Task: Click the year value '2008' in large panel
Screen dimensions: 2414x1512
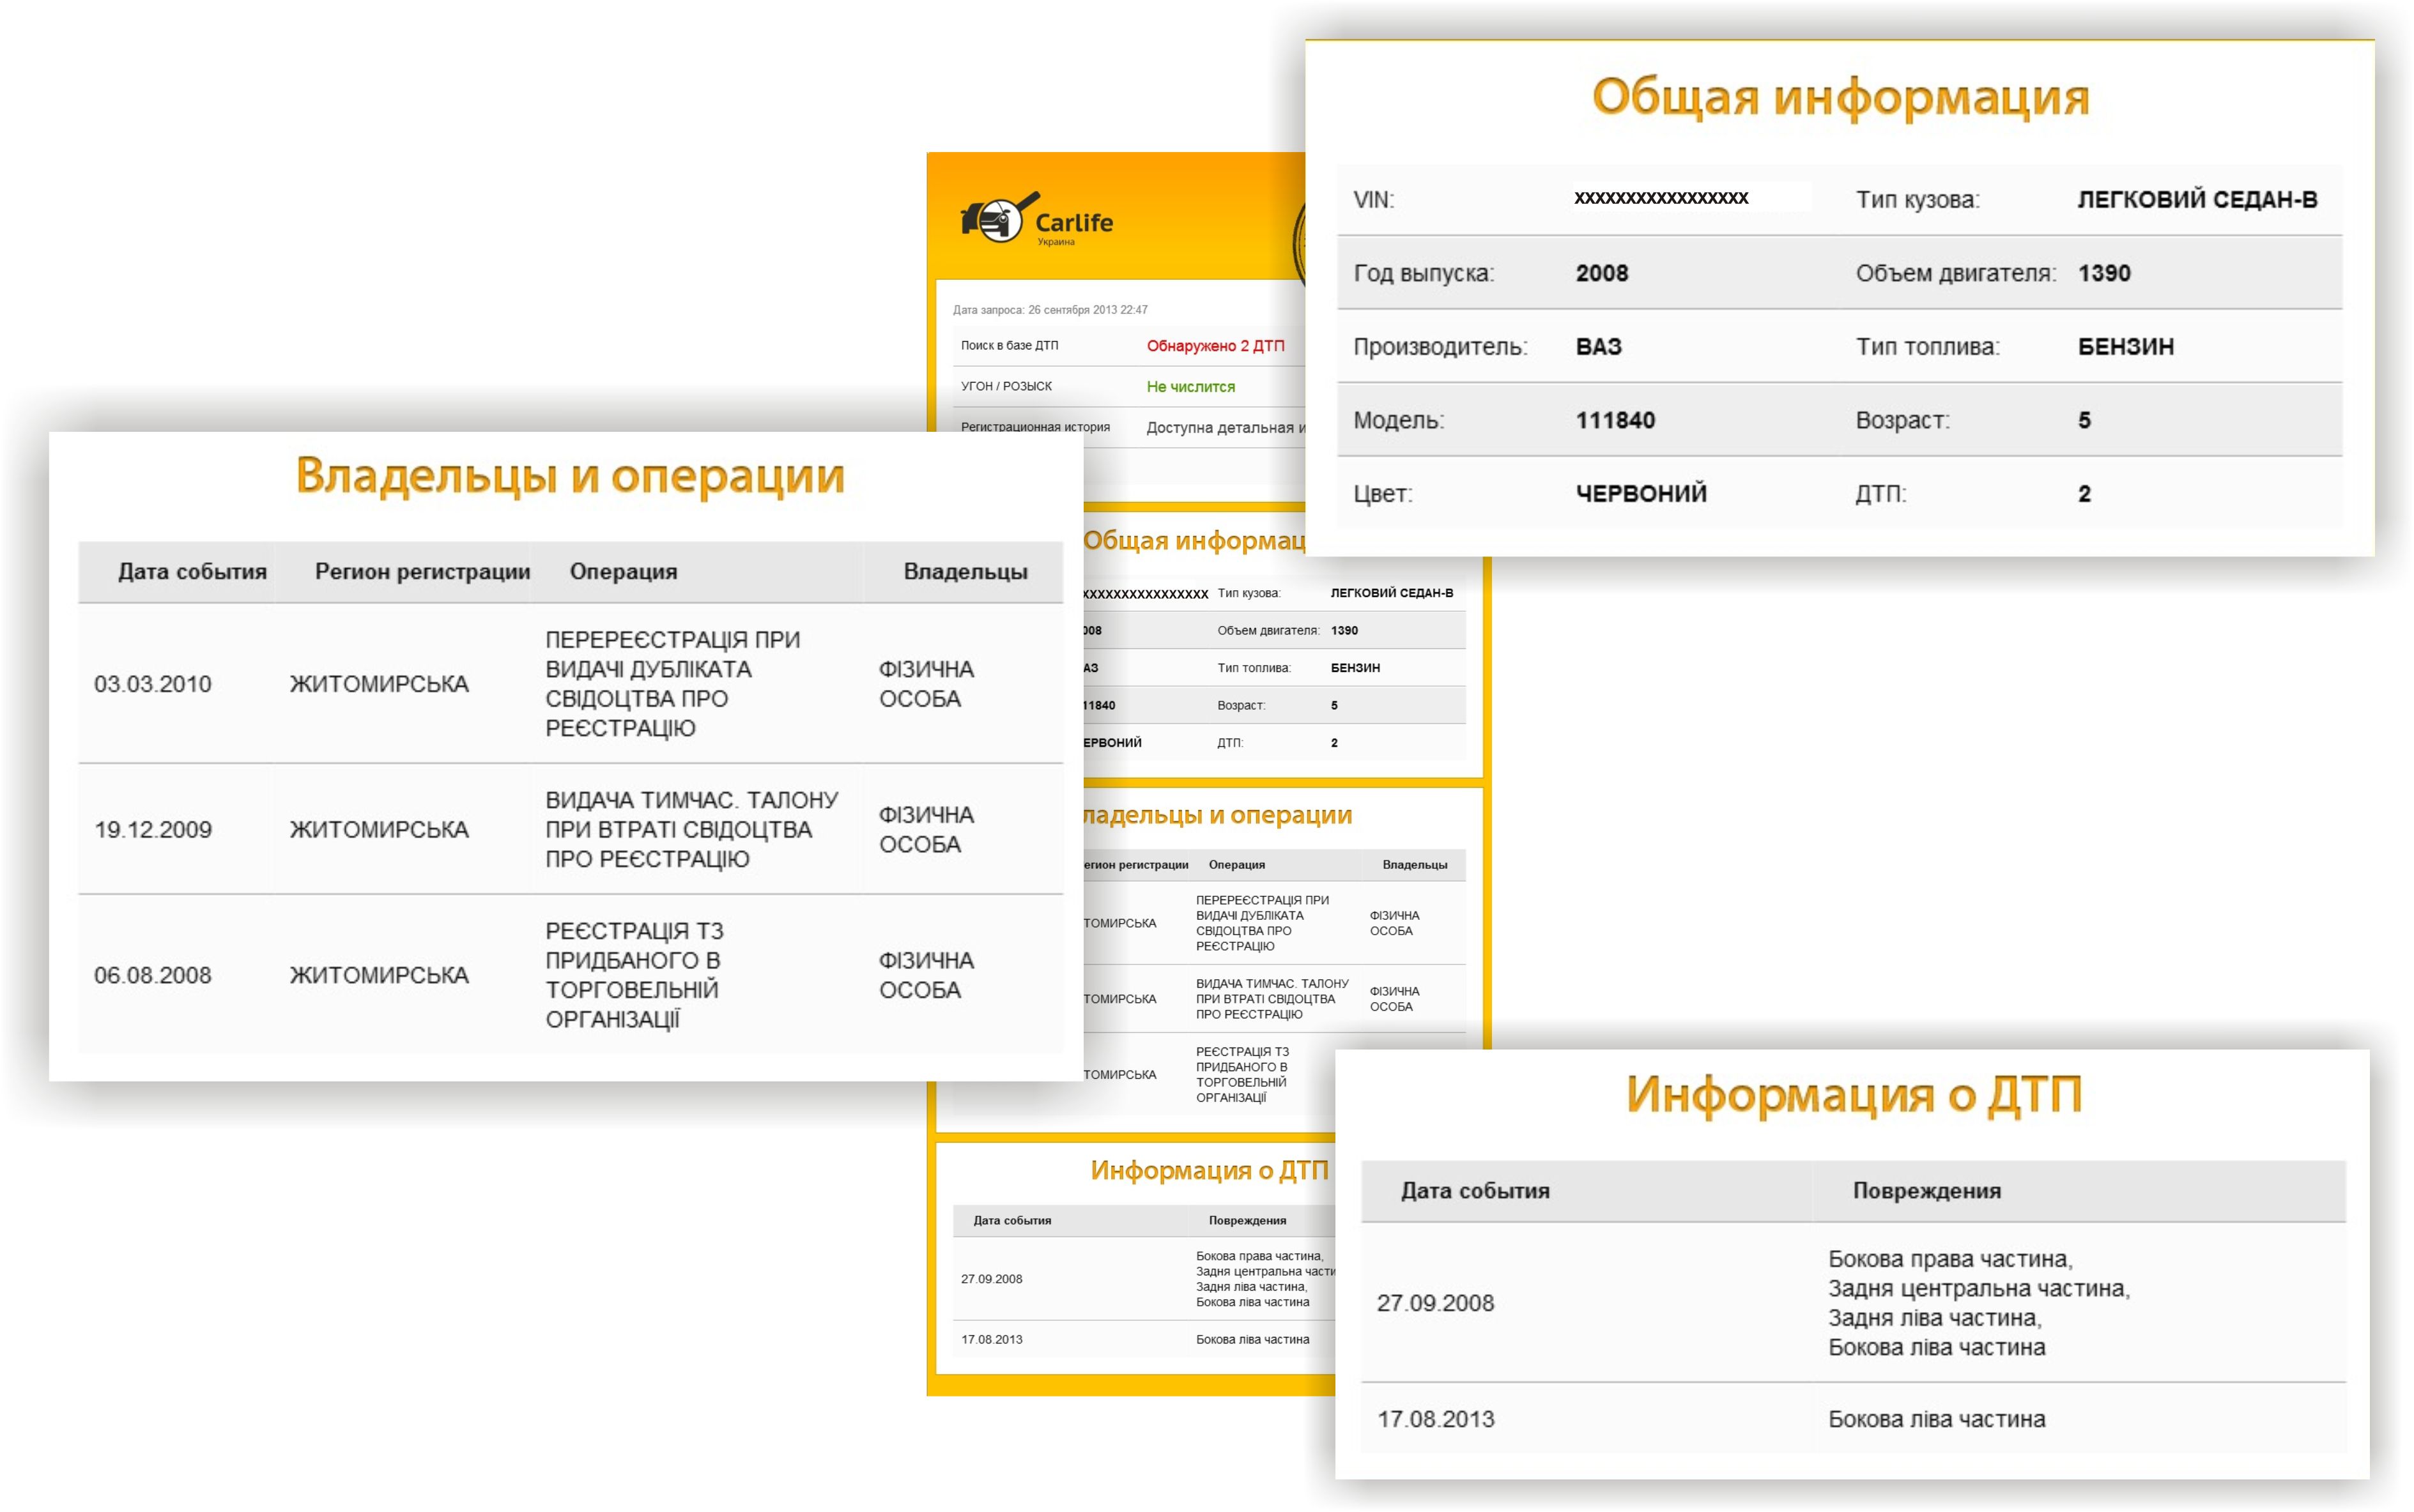Action: point(1601,273)
